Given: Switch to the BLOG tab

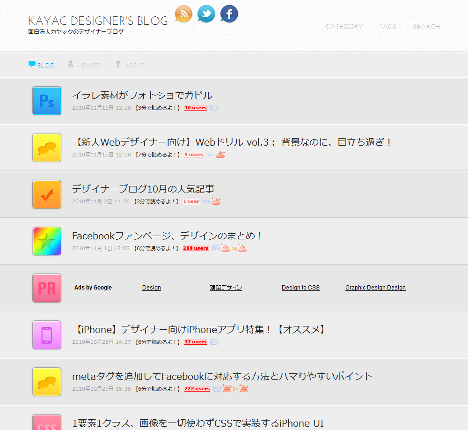Looking at the screenshot, I should [41, 65].
